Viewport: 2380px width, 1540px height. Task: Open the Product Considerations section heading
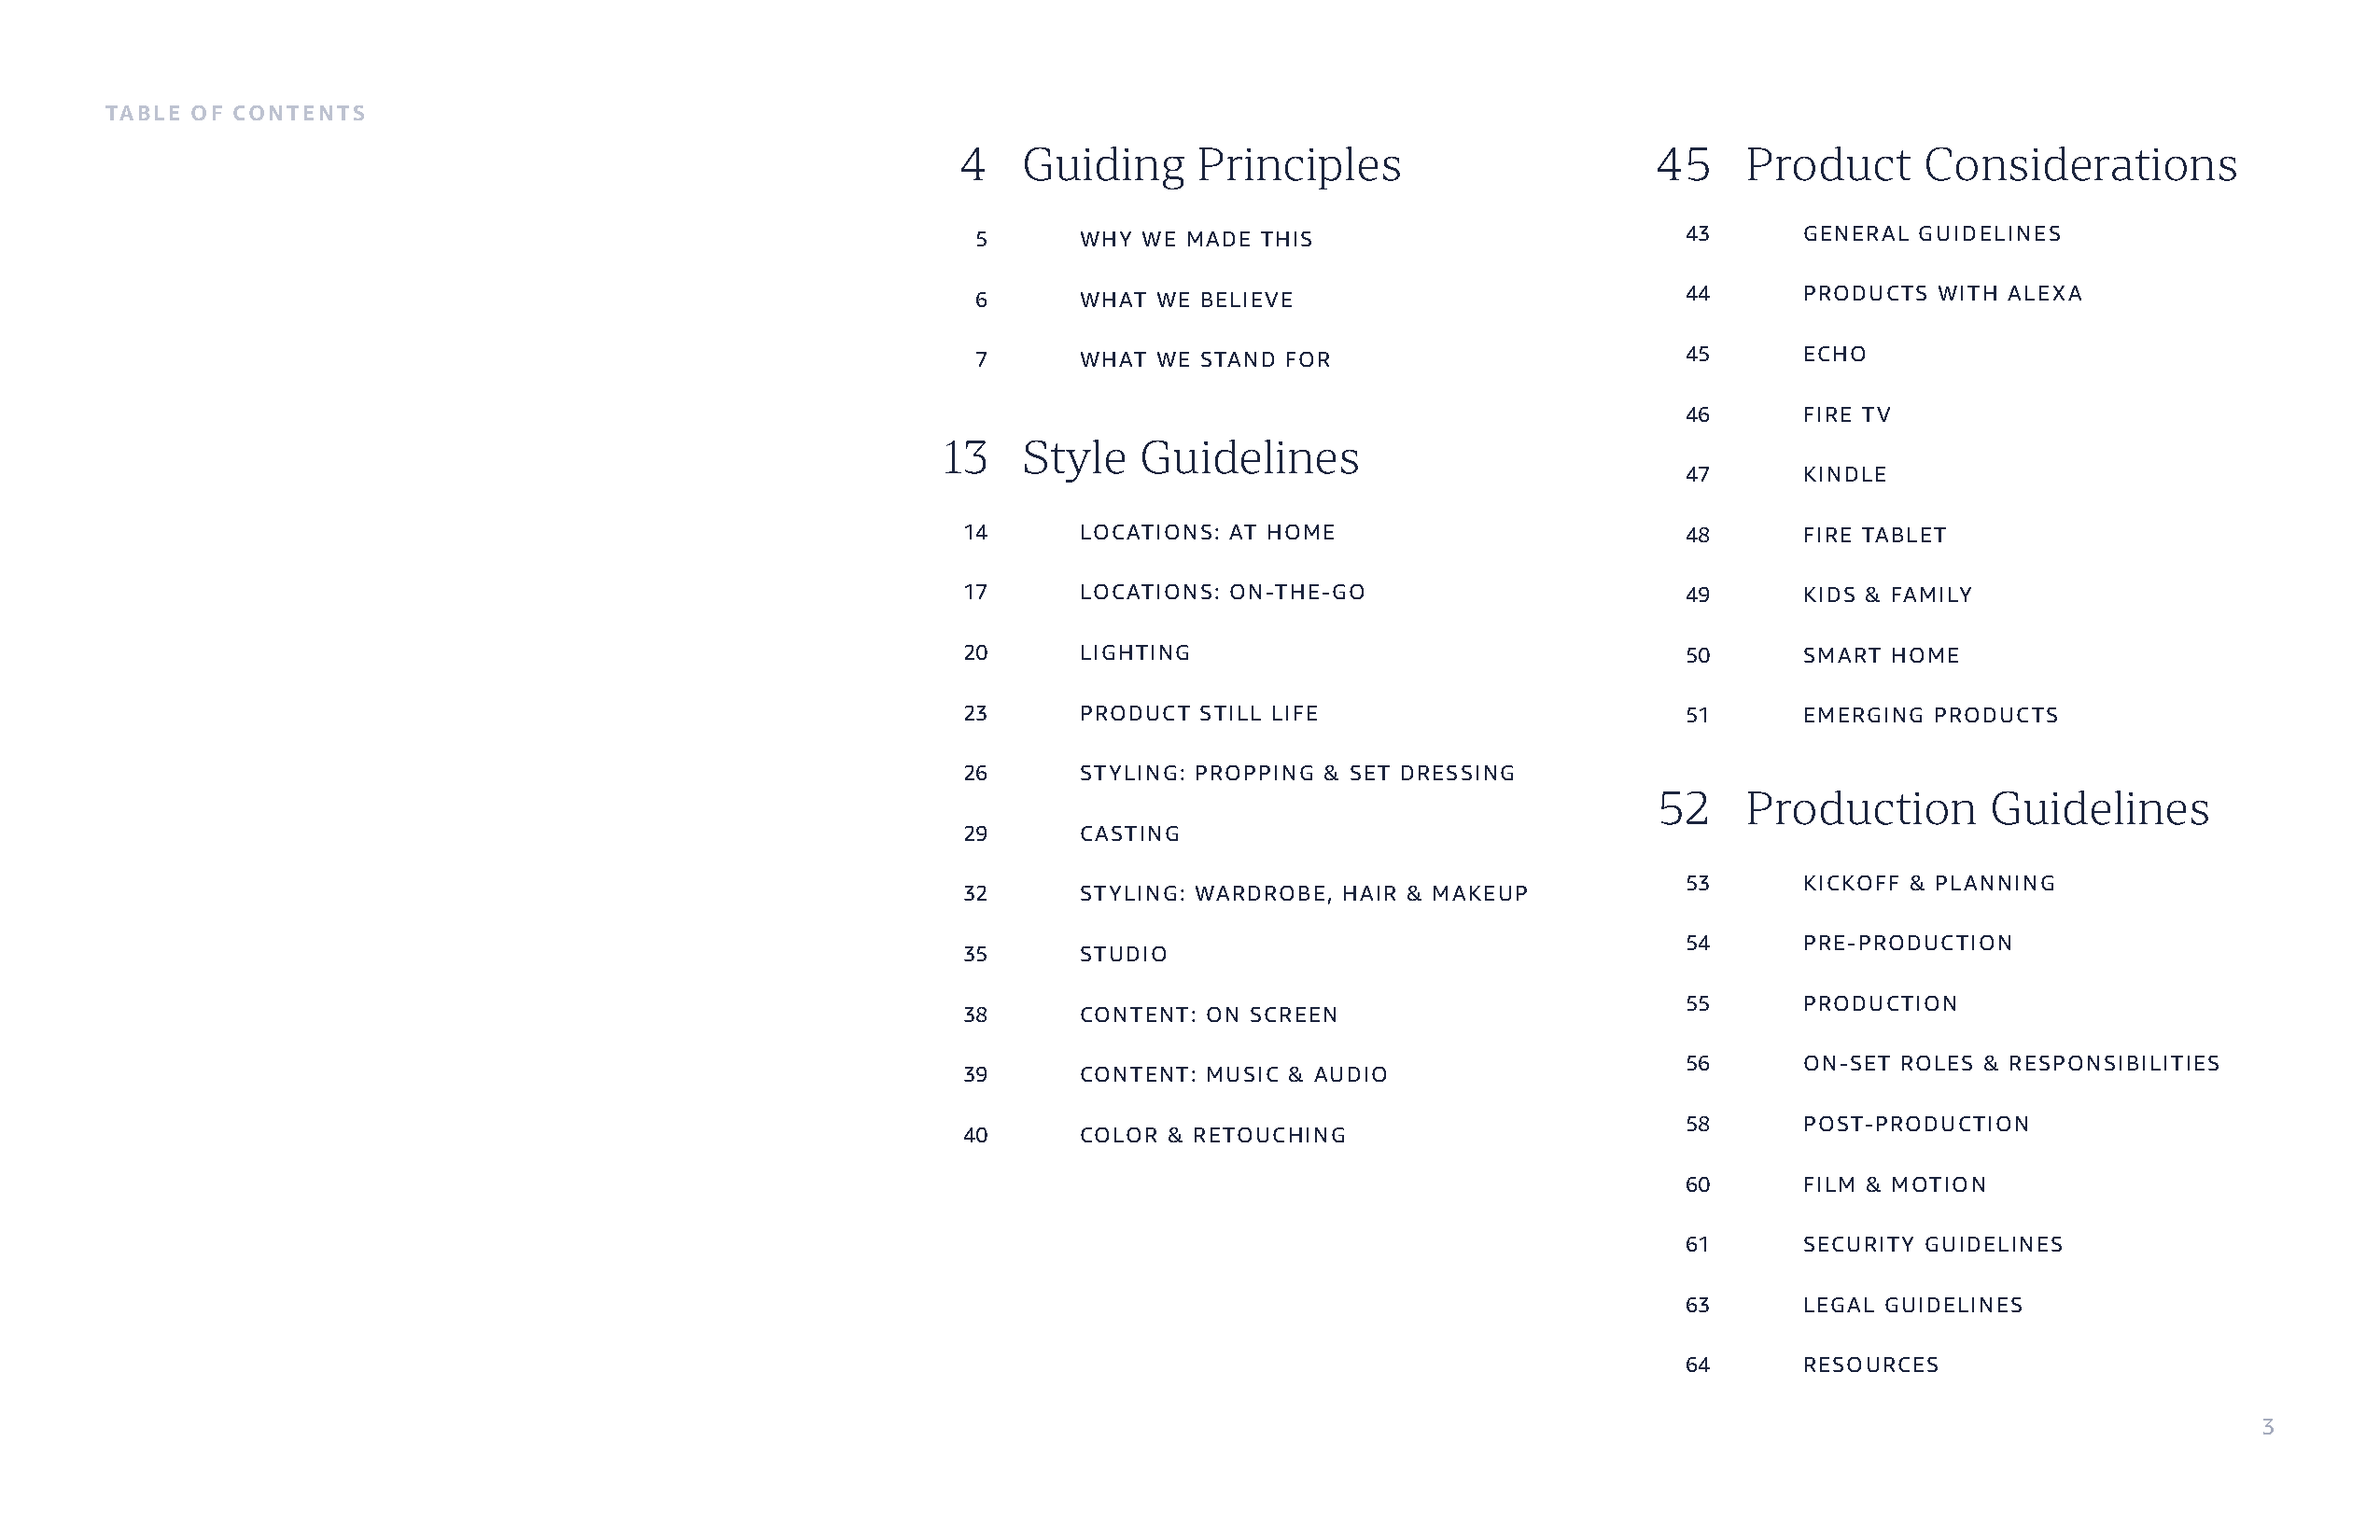coord(1991,165)
